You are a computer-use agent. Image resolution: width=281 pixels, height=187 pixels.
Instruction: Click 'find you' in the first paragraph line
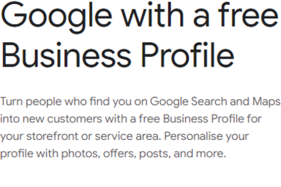[x=111, y=101]
